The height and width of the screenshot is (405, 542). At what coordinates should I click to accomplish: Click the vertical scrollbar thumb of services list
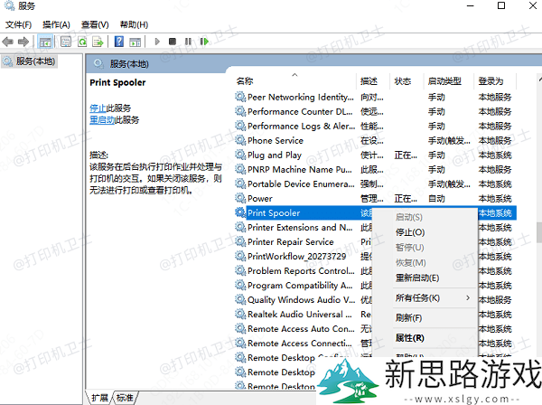click(x=539, y=232)
